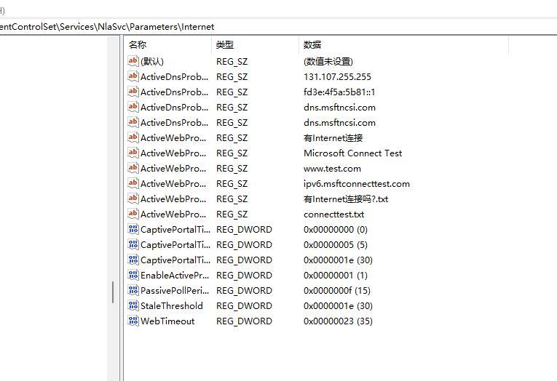Select the WebTimeout value name
Image resolution: width=557 pixels, height=381 pixels.
click(x=167, y=321)
